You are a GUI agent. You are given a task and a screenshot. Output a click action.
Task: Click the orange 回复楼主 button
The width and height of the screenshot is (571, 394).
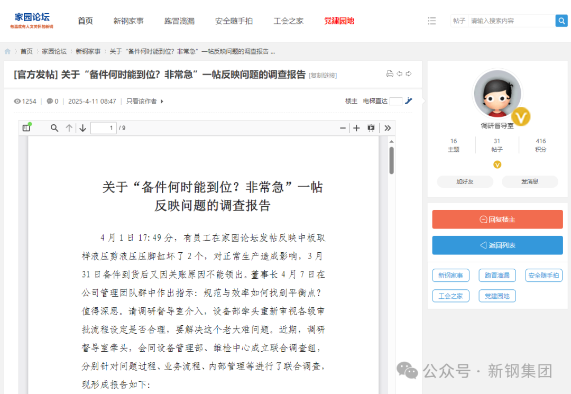tap(497, 219)
